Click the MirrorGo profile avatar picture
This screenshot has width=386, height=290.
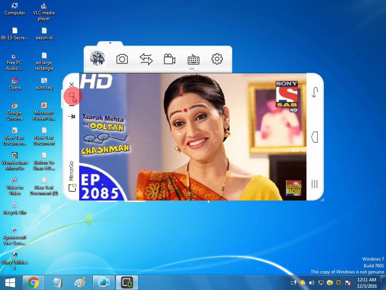pyautogui.click(x=98, y=58)
